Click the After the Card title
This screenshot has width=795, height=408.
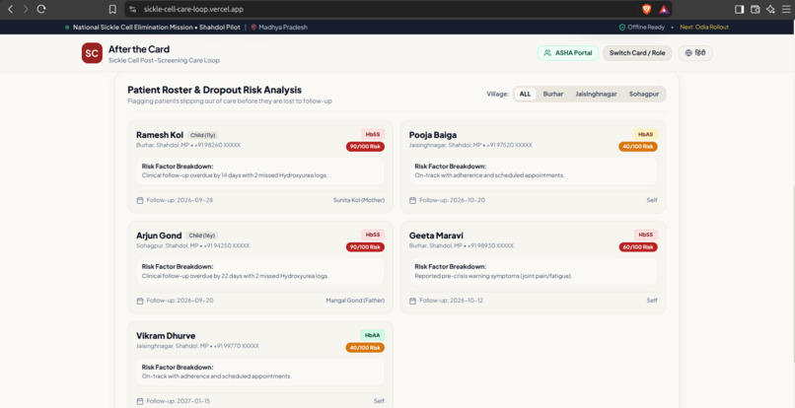coord(139,49)
